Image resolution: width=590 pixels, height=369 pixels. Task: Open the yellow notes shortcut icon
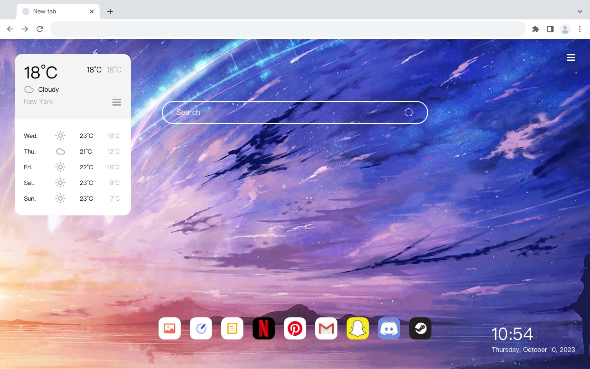pos(232,328)
